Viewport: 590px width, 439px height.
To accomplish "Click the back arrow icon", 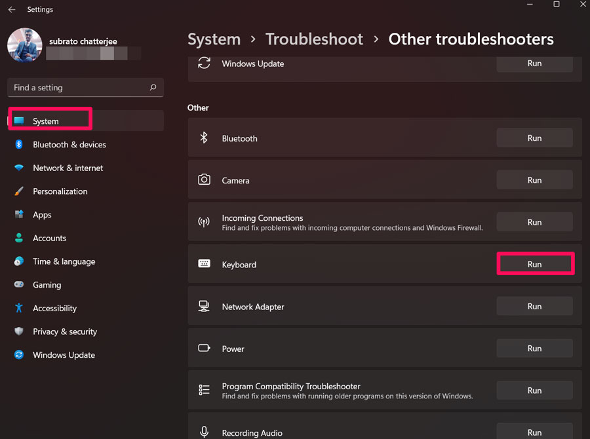I will coord(12,9).
